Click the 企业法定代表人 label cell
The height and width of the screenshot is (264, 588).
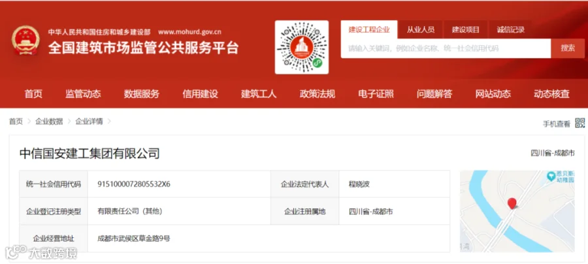click(x=305, y=184)
